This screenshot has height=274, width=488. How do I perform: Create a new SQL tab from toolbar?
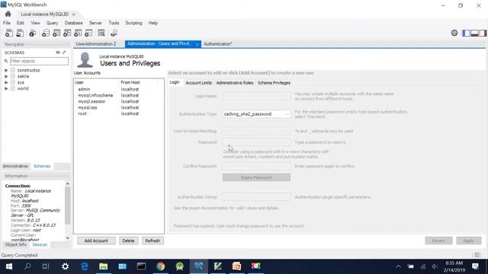click(9, 33)
